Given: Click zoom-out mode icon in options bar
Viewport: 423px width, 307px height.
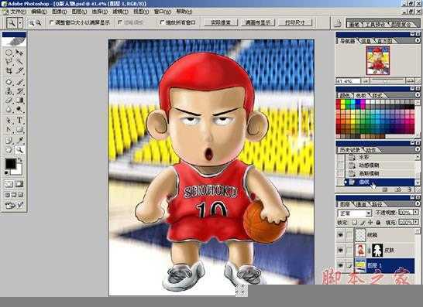Looking at the screenshot, I should click(39, 23).
